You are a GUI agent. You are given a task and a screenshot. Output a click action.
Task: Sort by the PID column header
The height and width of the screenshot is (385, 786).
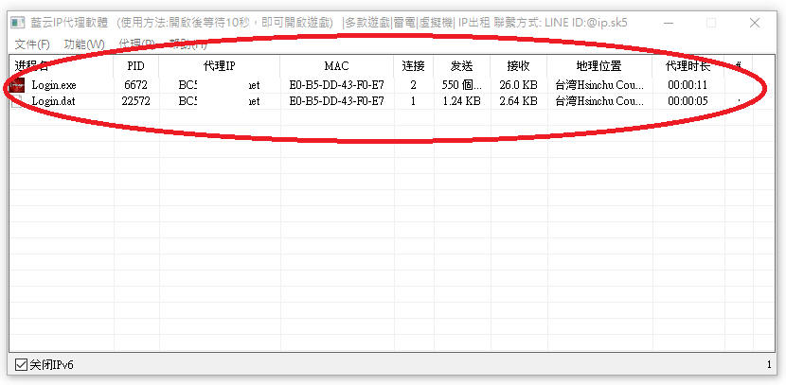[x=135, y=65]
